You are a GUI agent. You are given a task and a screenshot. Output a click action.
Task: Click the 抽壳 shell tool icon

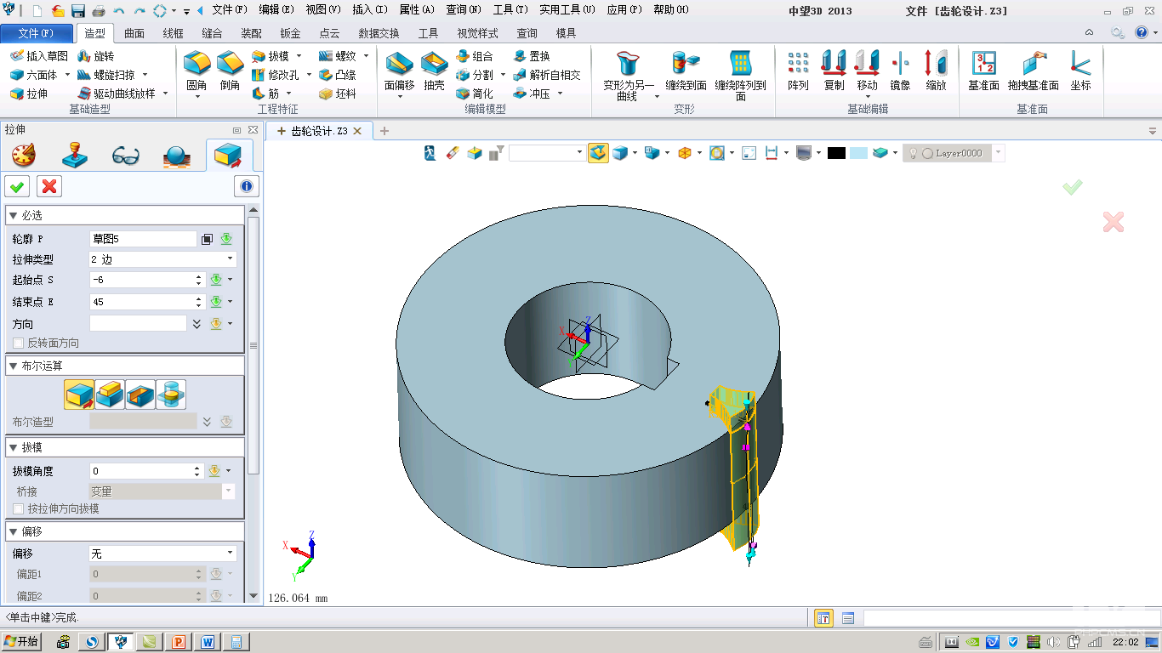434,65
